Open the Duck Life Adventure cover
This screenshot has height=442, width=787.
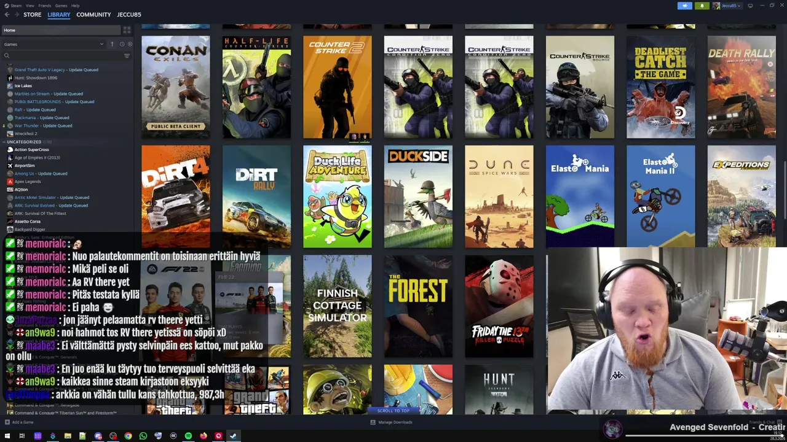338,196
